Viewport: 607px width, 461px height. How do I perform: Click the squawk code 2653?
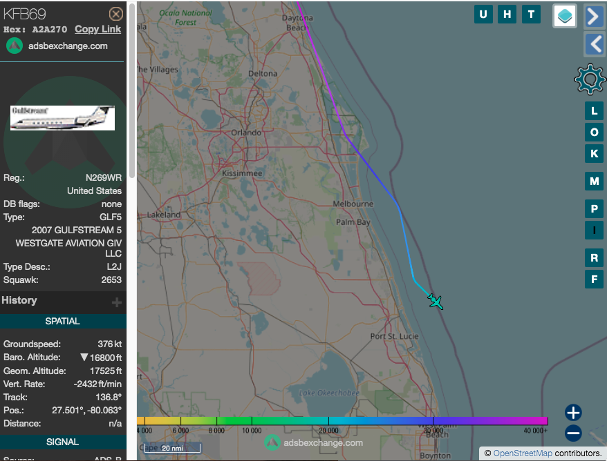click(x=111, y=279)
